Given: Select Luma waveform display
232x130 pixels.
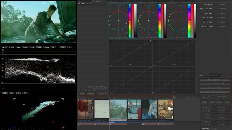Looking at the screenshot, I should (x=39, y=47).
